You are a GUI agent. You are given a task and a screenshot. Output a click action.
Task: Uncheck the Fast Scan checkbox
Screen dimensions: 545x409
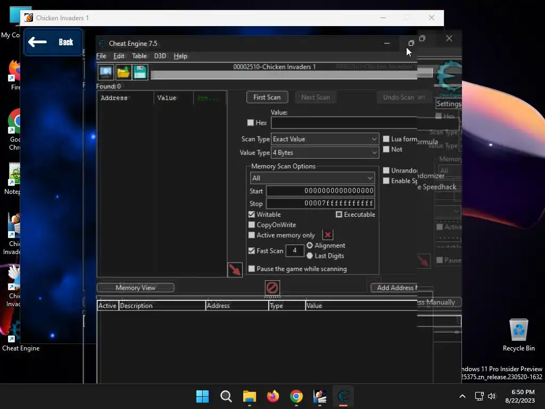252,250
